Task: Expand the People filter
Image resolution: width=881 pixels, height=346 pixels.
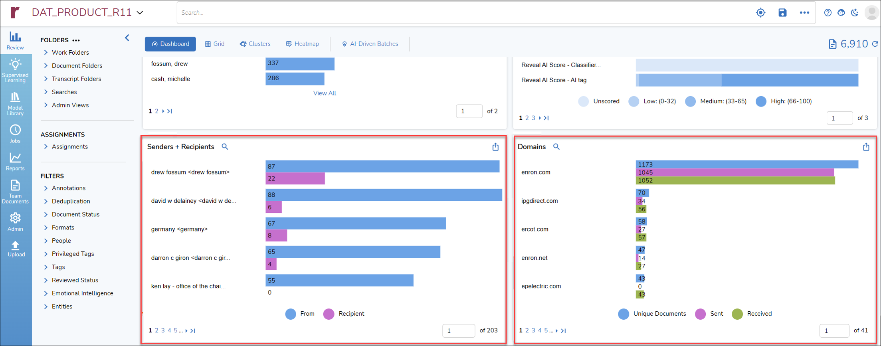Action: [x=46, y=241]
